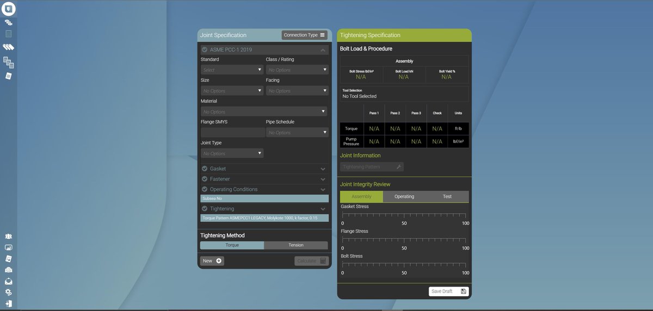
Task: Click the Save Draft button label
Action: click(x=442, y=291)
